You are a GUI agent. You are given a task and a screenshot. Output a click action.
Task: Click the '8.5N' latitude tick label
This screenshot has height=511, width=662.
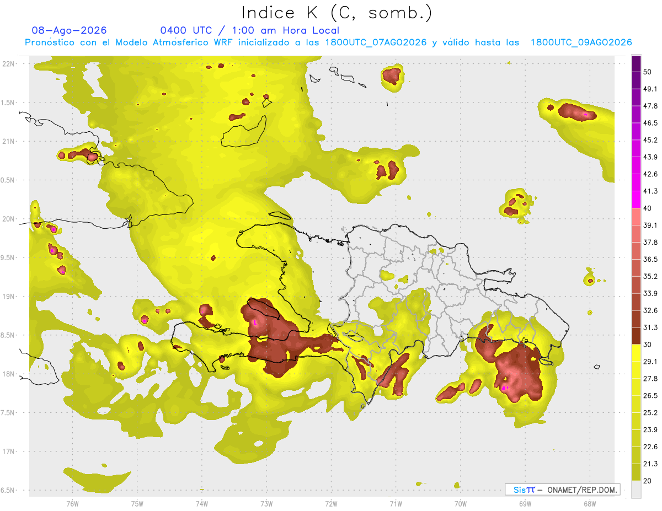[8, 335]
